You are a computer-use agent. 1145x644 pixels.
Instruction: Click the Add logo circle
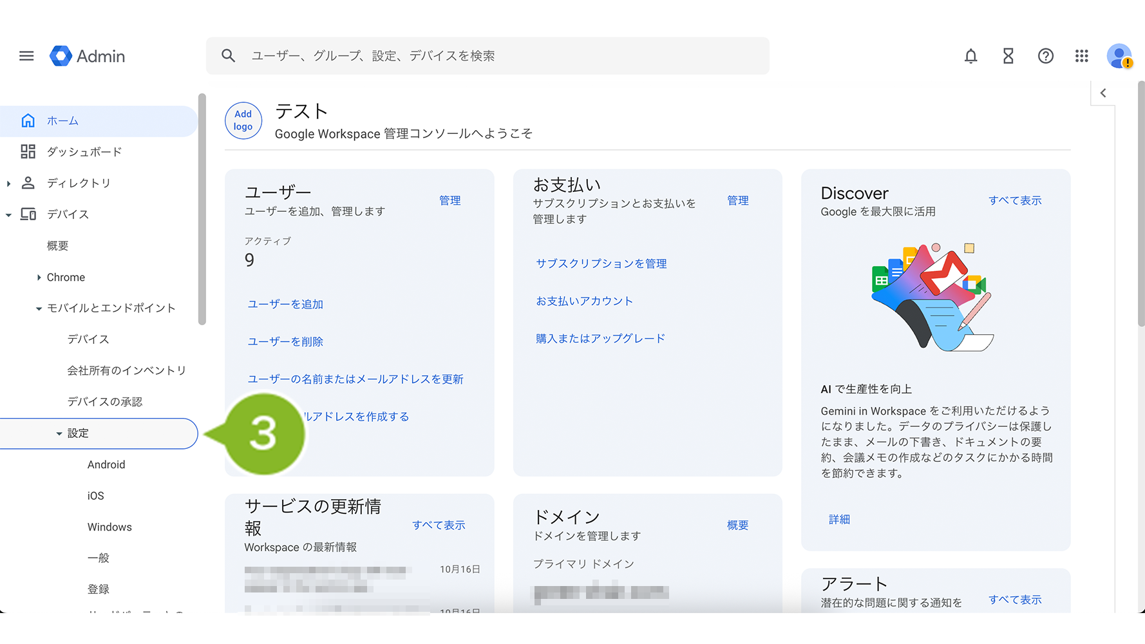[243, 120]
